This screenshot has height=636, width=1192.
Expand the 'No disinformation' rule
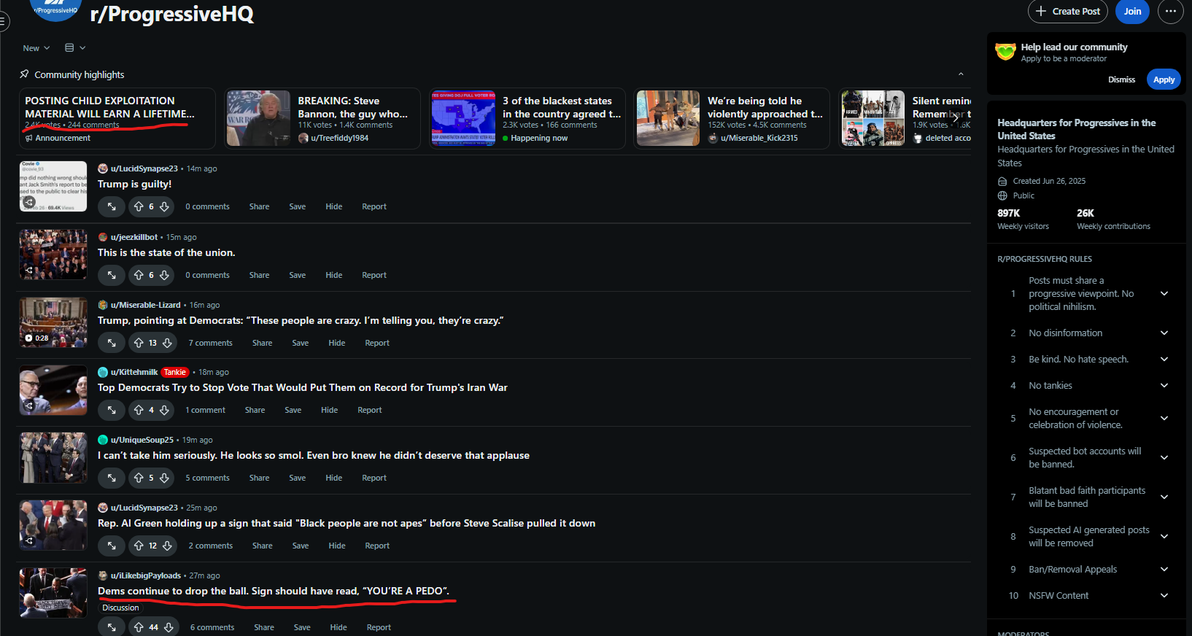click(x=1164, y=333)
